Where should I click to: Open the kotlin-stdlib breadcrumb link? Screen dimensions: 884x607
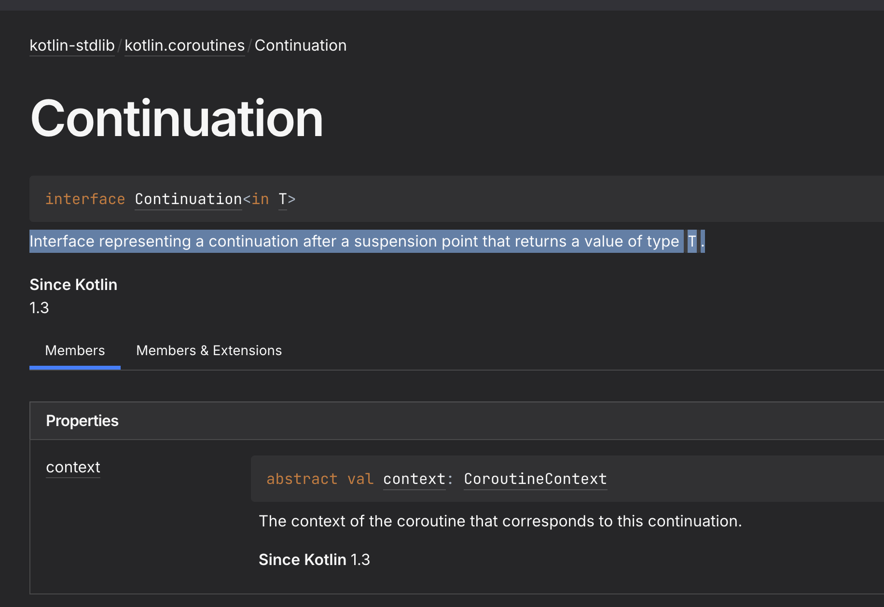pyautogui.click(x=72, y=45)
